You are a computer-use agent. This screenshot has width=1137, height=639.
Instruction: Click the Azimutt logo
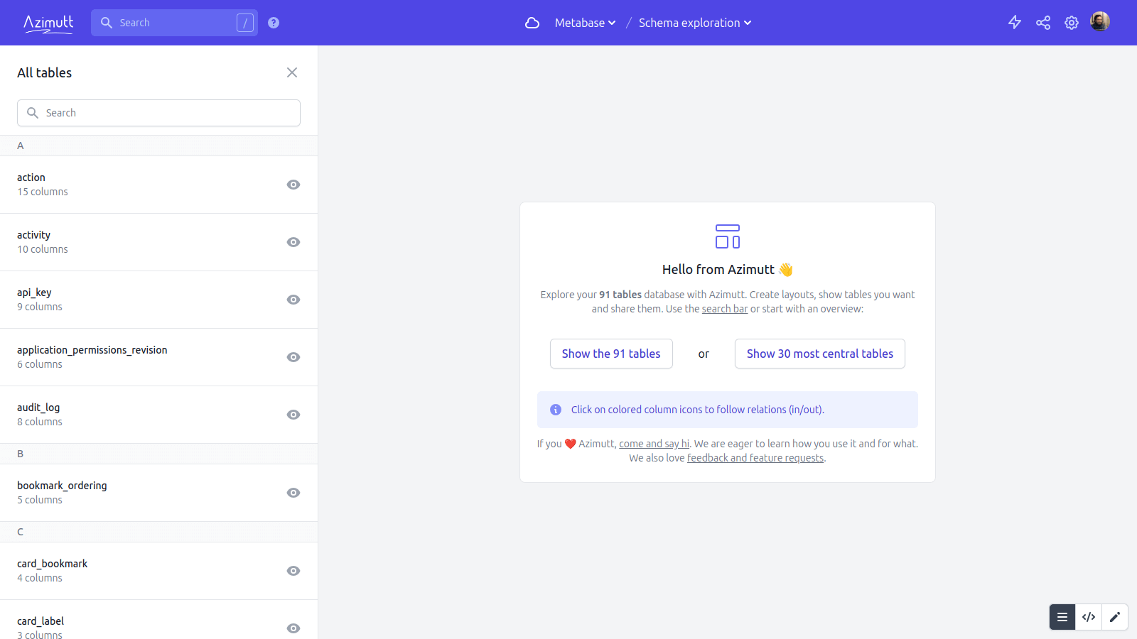point(48,23)
